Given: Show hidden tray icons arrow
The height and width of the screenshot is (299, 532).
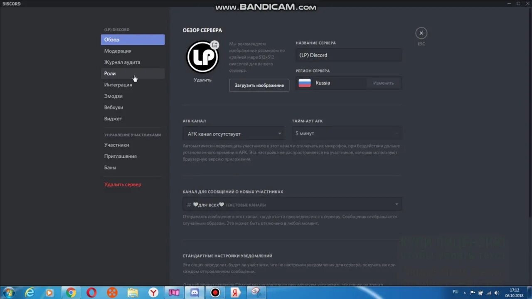Looking at the screenshot, I should pyautogui.click(x=465, y=292).
